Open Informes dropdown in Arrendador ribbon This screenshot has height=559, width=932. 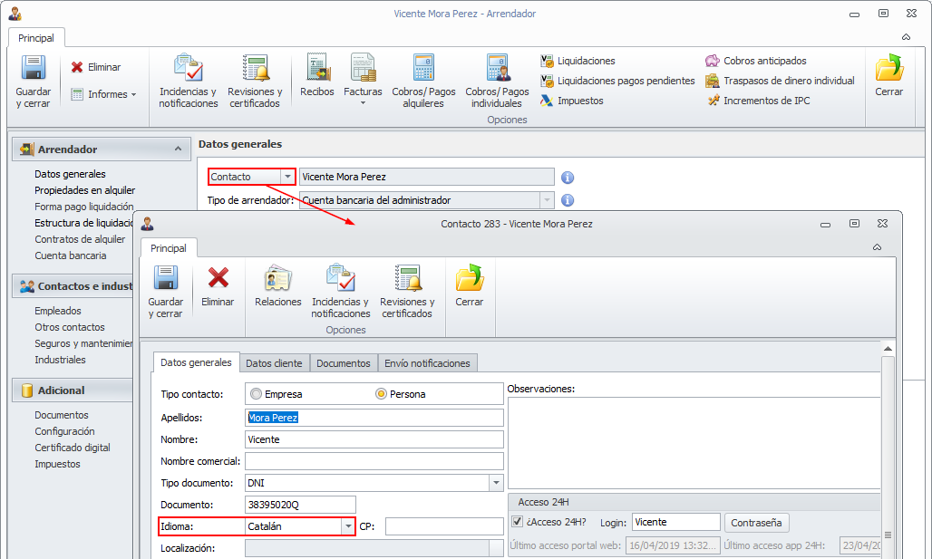point(103,94)
